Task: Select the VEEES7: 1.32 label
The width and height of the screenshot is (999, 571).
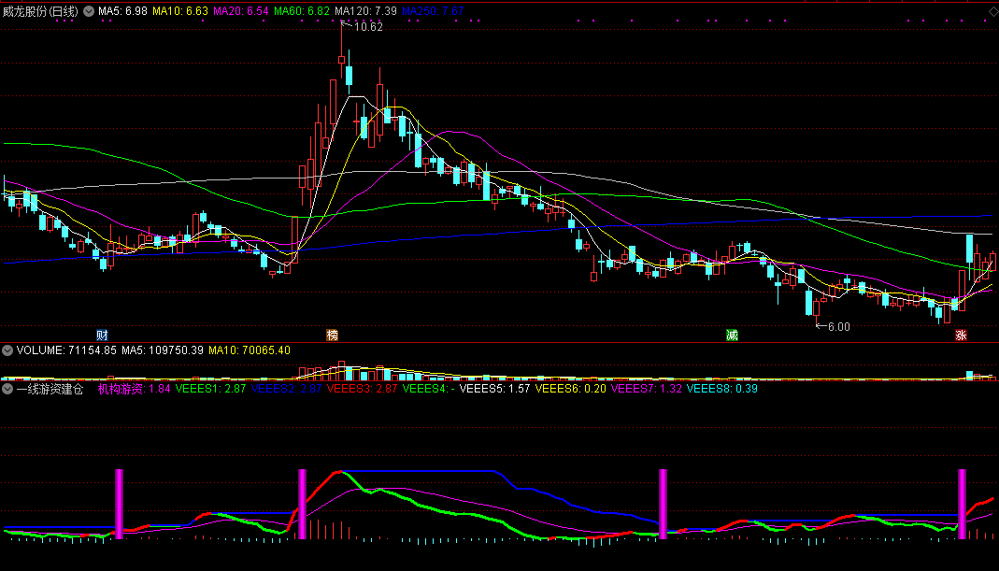Action: 647,389
